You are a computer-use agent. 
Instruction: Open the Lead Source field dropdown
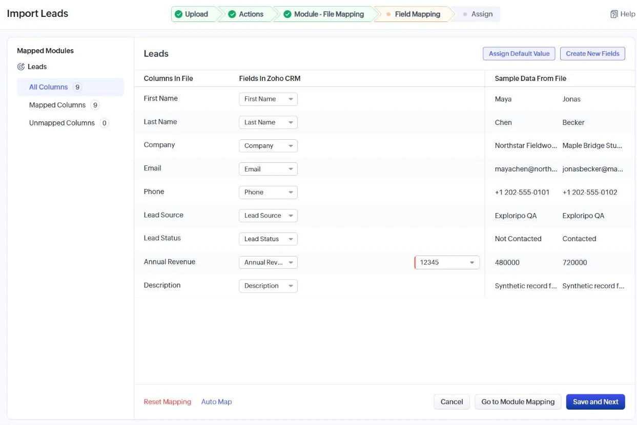[x=268, y=216]
